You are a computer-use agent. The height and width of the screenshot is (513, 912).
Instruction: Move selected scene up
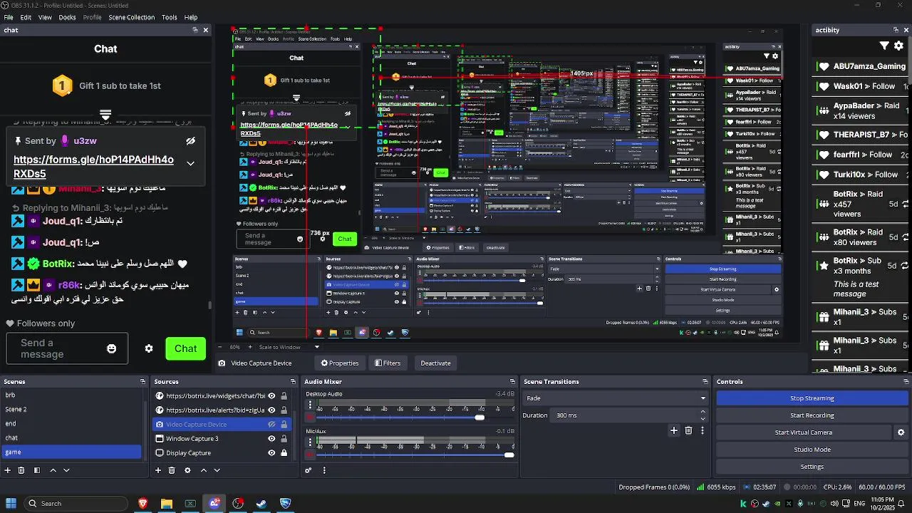point(53,470)
